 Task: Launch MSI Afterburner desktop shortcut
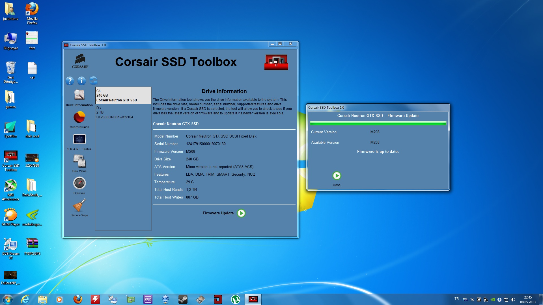tap(10, 190)
